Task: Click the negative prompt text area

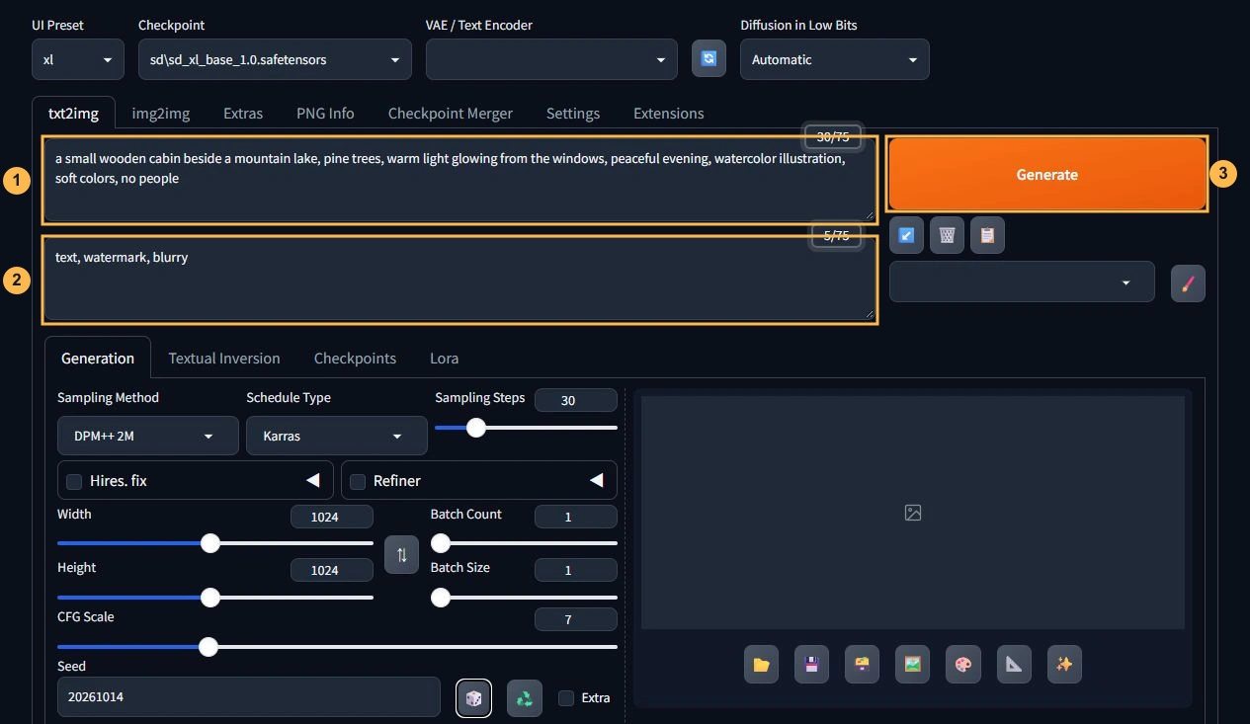Action: [x=459, y=281]
